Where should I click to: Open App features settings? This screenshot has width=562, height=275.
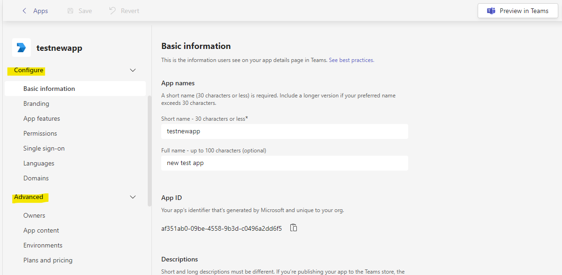coord(41,118)
